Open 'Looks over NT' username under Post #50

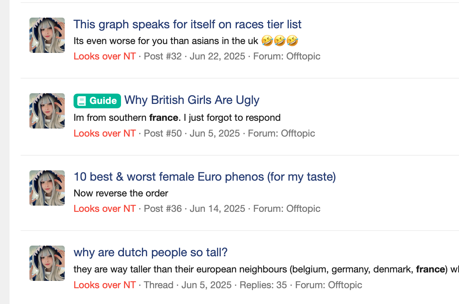[x=105, y=133]
